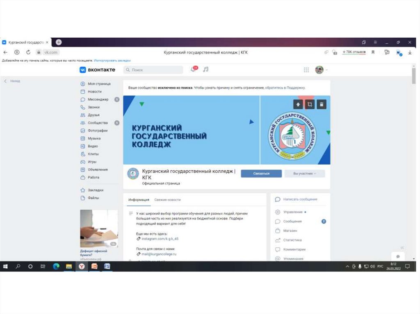This screenshot has height=314, width=420.
Task: Expand the Вы участник dropdown
Action: click(x=305, y=174)
